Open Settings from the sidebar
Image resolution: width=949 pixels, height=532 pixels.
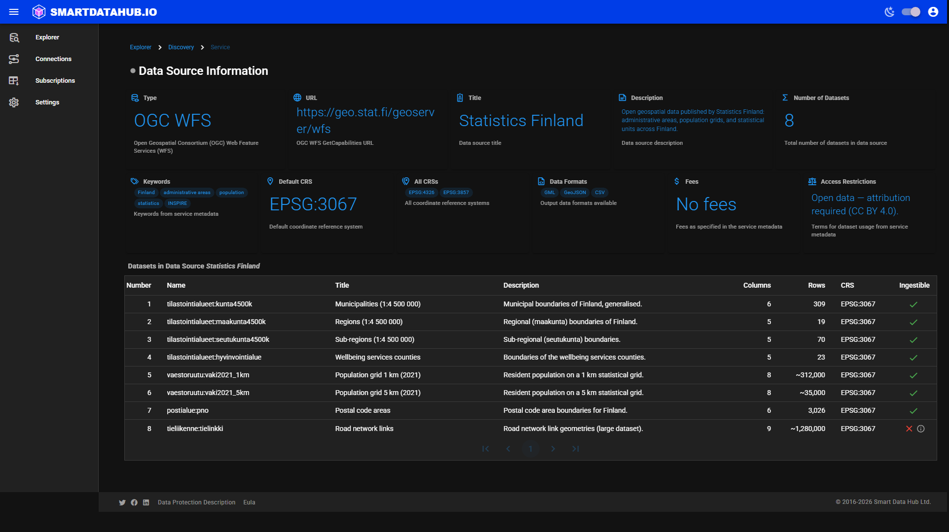coord(47,102)
